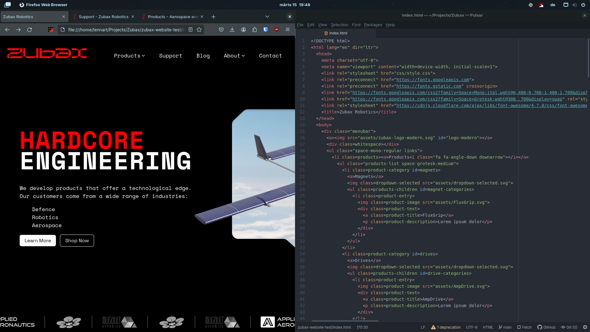Open Firefox downloads panel
This screenshot has width=590, height=332.
(232, 30)
